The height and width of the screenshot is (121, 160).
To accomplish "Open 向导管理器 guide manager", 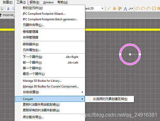I will pyautogui.click(x=50, y=37).
